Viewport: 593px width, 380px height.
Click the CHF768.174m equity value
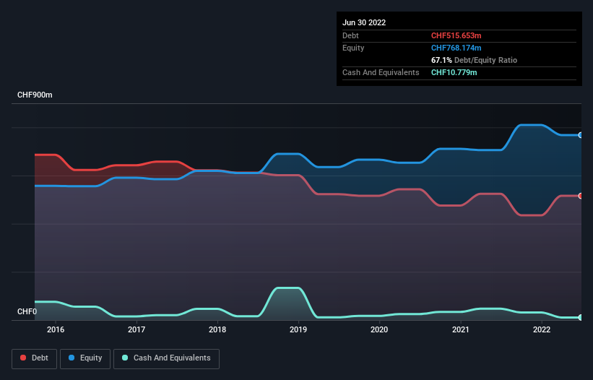(x=456, y=48)
